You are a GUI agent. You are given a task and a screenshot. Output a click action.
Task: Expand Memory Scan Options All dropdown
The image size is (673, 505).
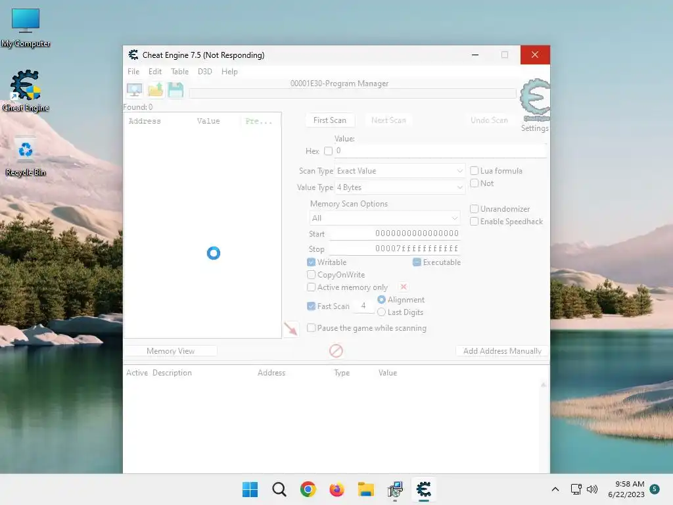pyautogui.click(x=384, y=218)
